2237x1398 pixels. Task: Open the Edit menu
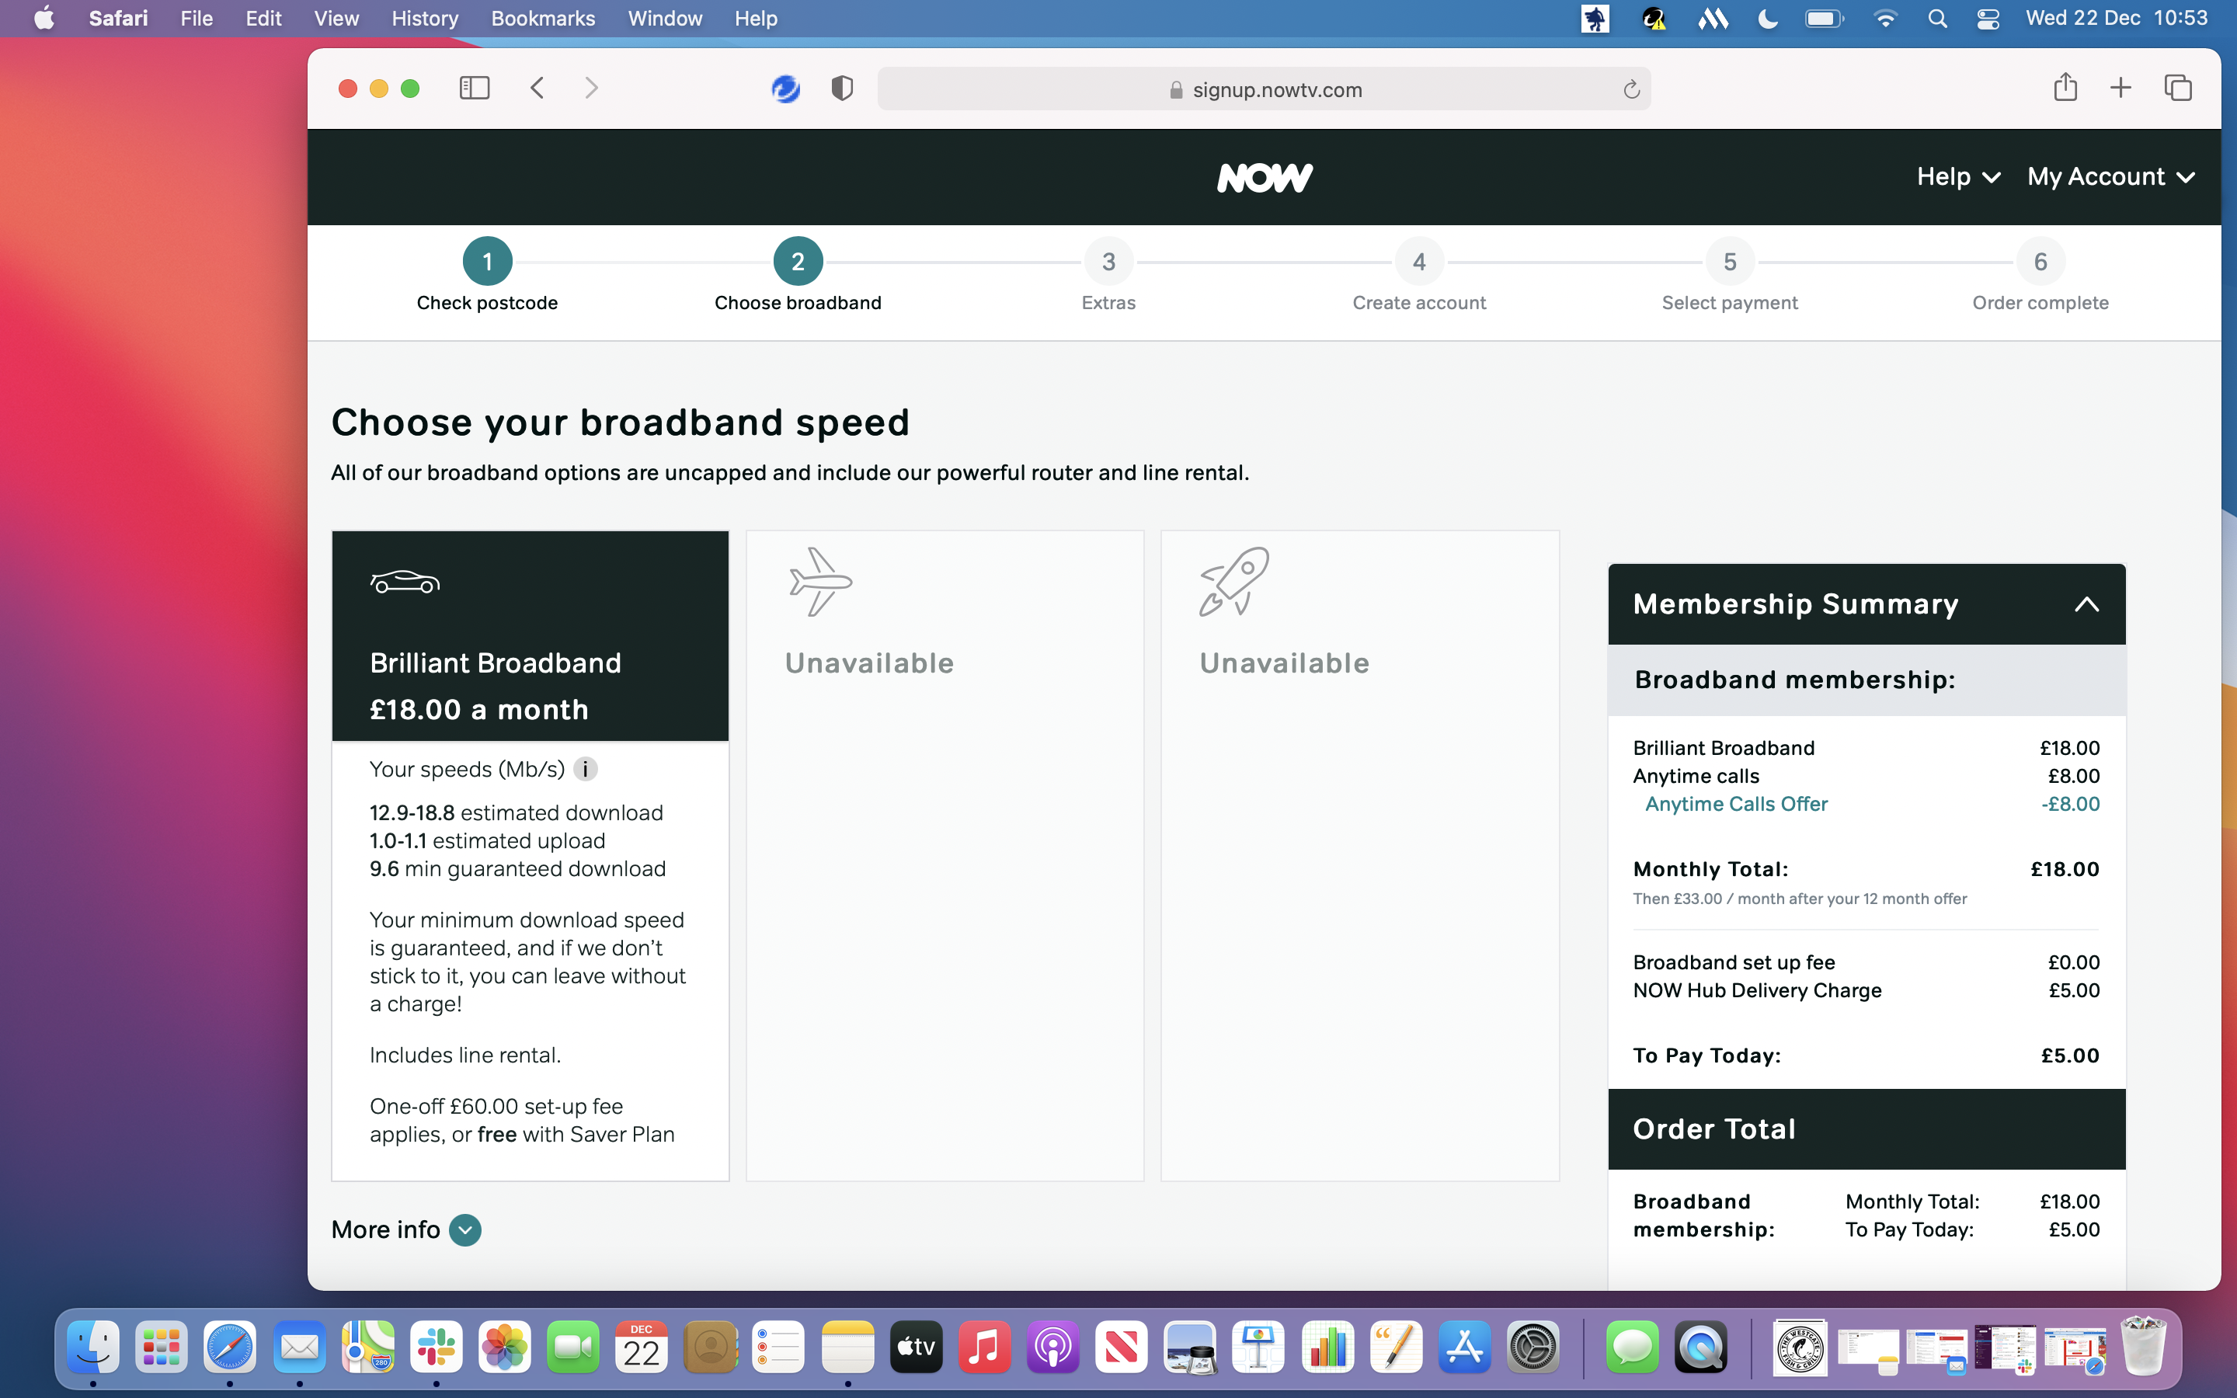point(263,19)
